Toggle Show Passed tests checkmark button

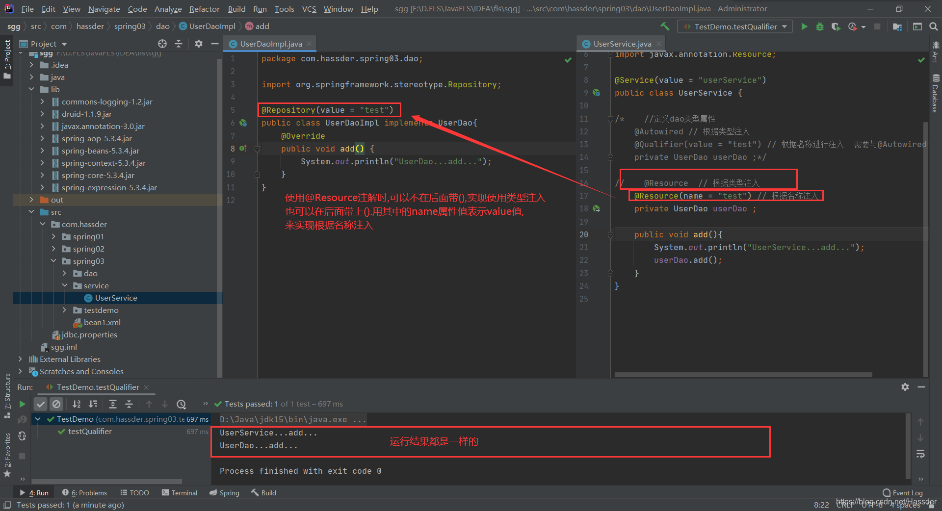pos(41,404)
